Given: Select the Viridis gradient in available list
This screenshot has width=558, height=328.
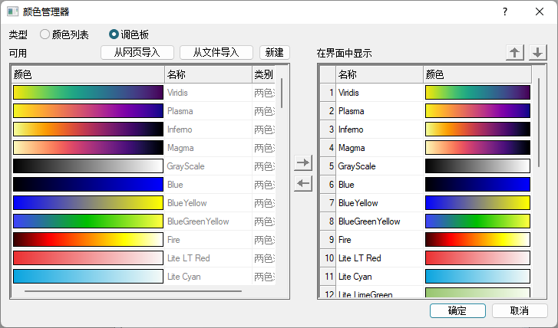Looking at the screenshot, I should click(x=87, y=93).
